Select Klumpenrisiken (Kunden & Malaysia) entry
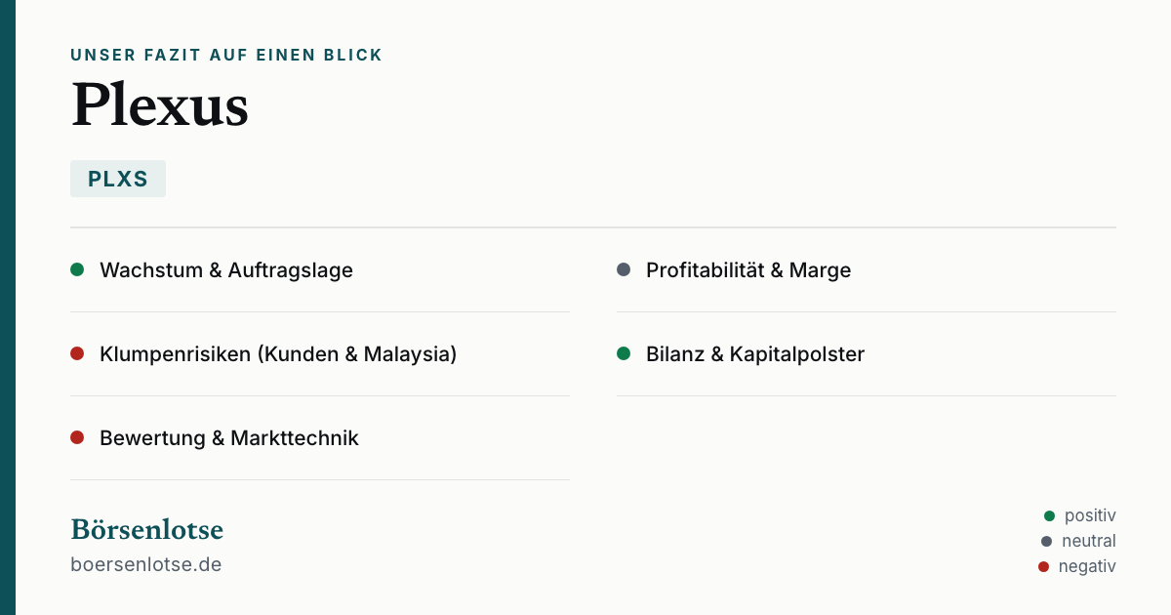Image resolution: width=1171 pixels, height=615 pixels. [320, 354]
